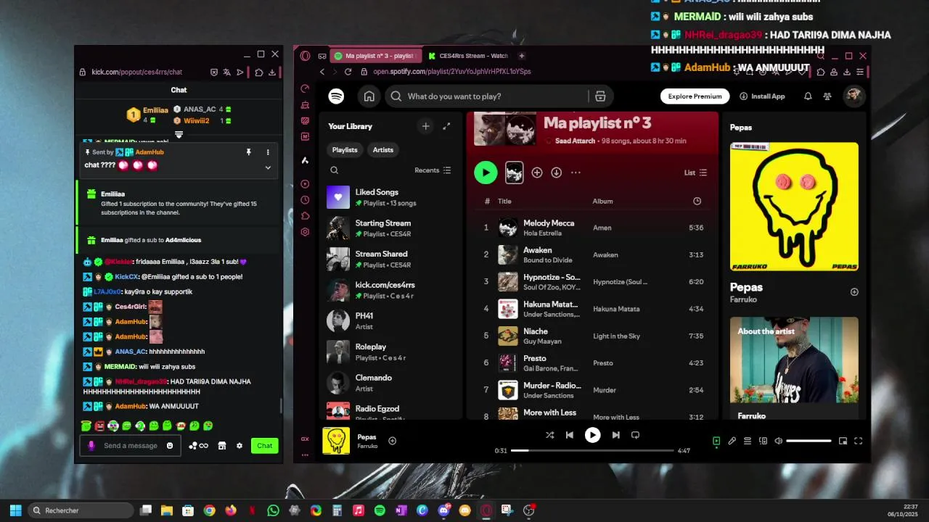Click green Chat send button

[265, 446]
